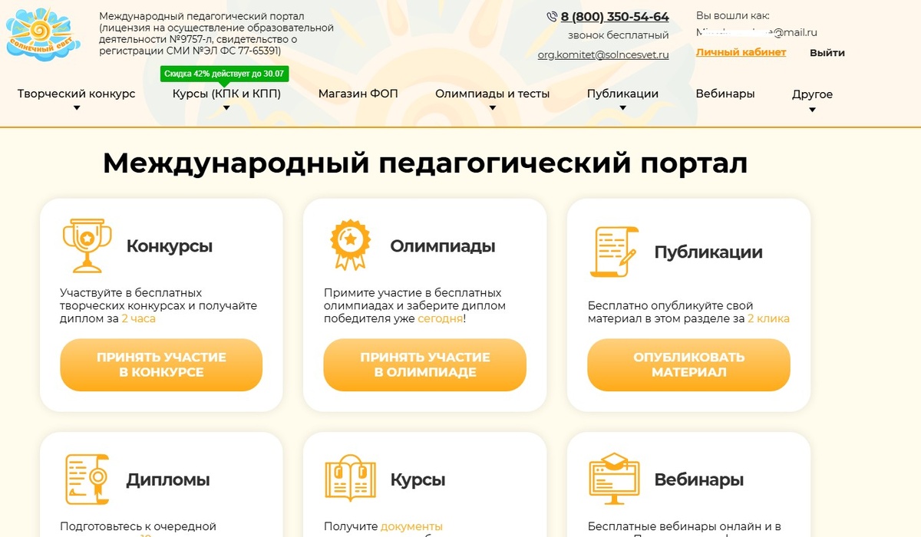Click the green Скидка 42% badge
This screenshot has height=537, width=921.
point(223,73)
